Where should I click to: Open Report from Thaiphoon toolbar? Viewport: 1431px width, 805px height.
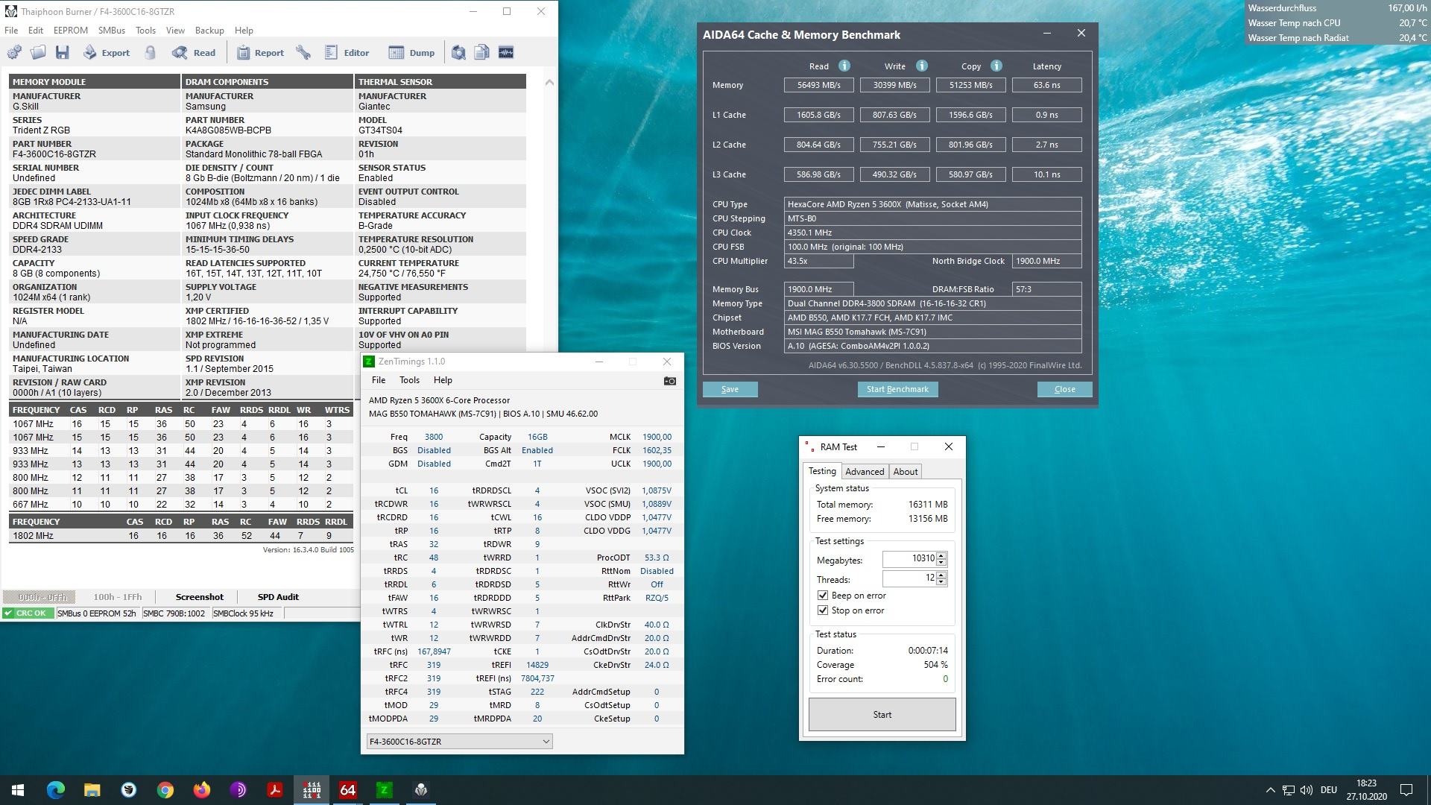260,53
